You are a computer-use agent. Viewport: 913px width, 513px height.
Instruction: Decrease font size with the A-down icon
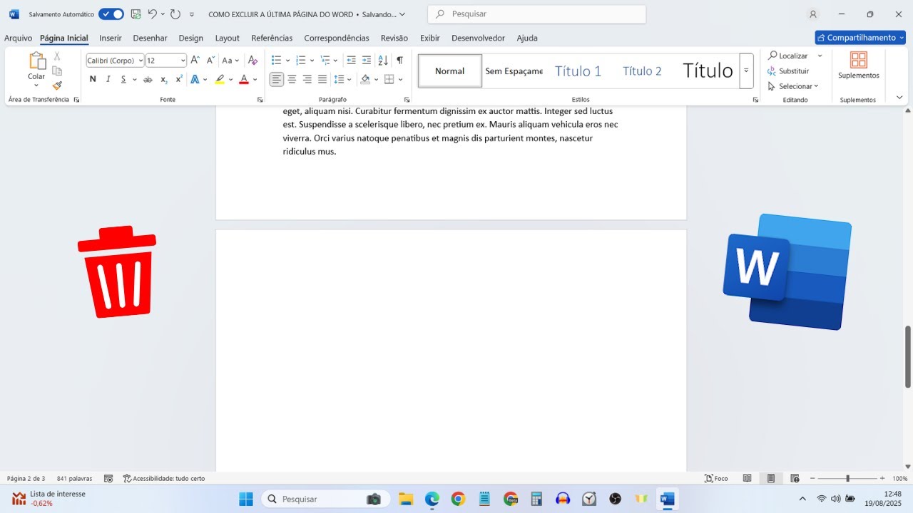point(210,61)
